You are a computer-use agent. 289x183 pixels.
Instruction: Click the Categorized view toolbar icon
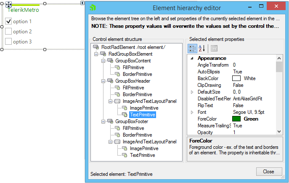[x=192, y=48]
